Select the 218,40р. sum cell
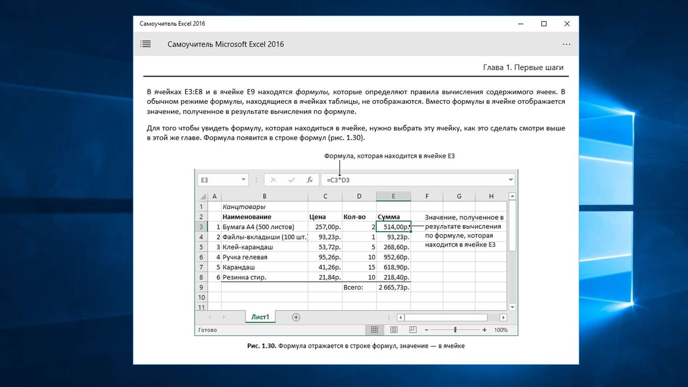 click(x=393, y=277)
